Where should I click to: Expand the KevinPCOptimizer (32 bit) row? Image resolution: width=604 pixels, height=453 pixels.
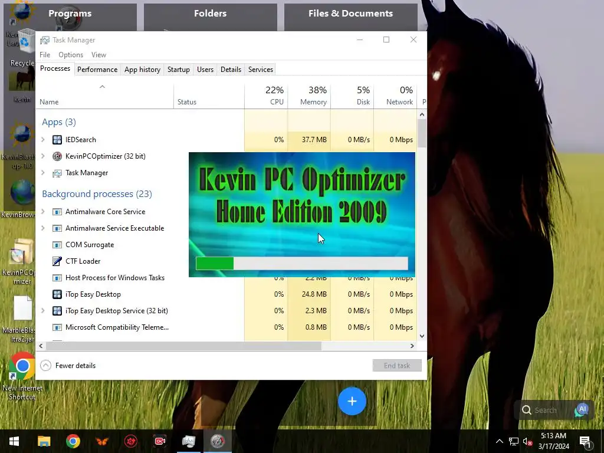tap(43, 156)
